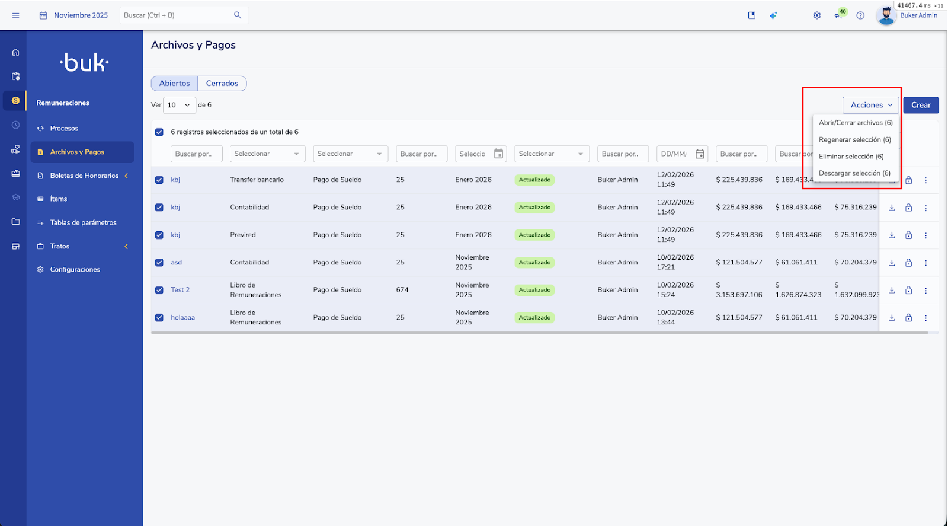Image resolution: width=948 pixels, height=526 pixels.
Task: Open the Ver rows-per-page dropdown
Action: 179,105
